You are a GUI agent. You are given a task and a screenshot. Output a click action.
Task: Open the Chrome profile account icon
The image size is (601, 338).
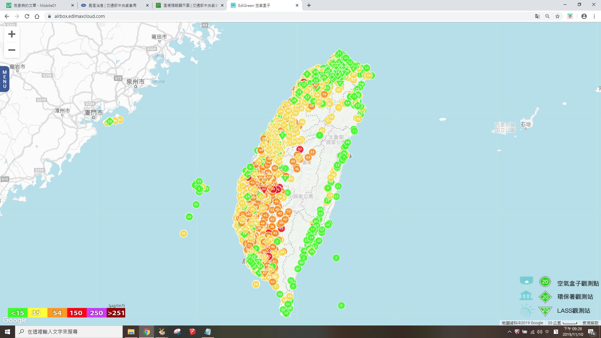584,16
